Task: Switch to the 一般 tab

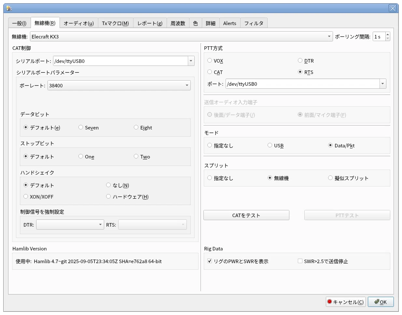Action: tap(19, 23)
